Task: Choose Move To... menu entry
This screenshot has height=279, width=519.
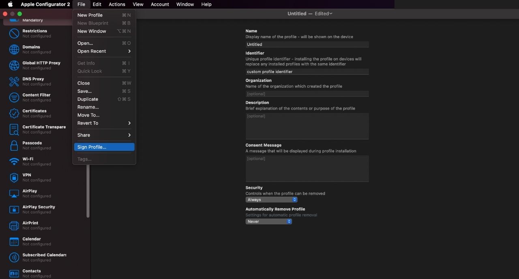Action: (x=104, y=115)
